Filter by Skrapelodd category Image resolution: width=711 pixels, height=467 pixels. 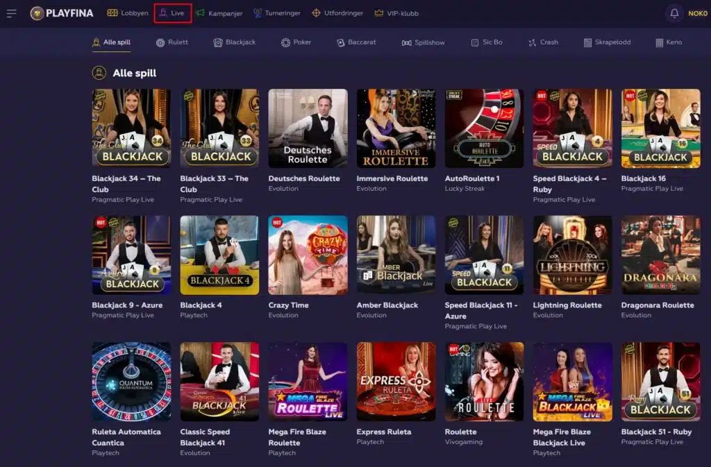607,42
